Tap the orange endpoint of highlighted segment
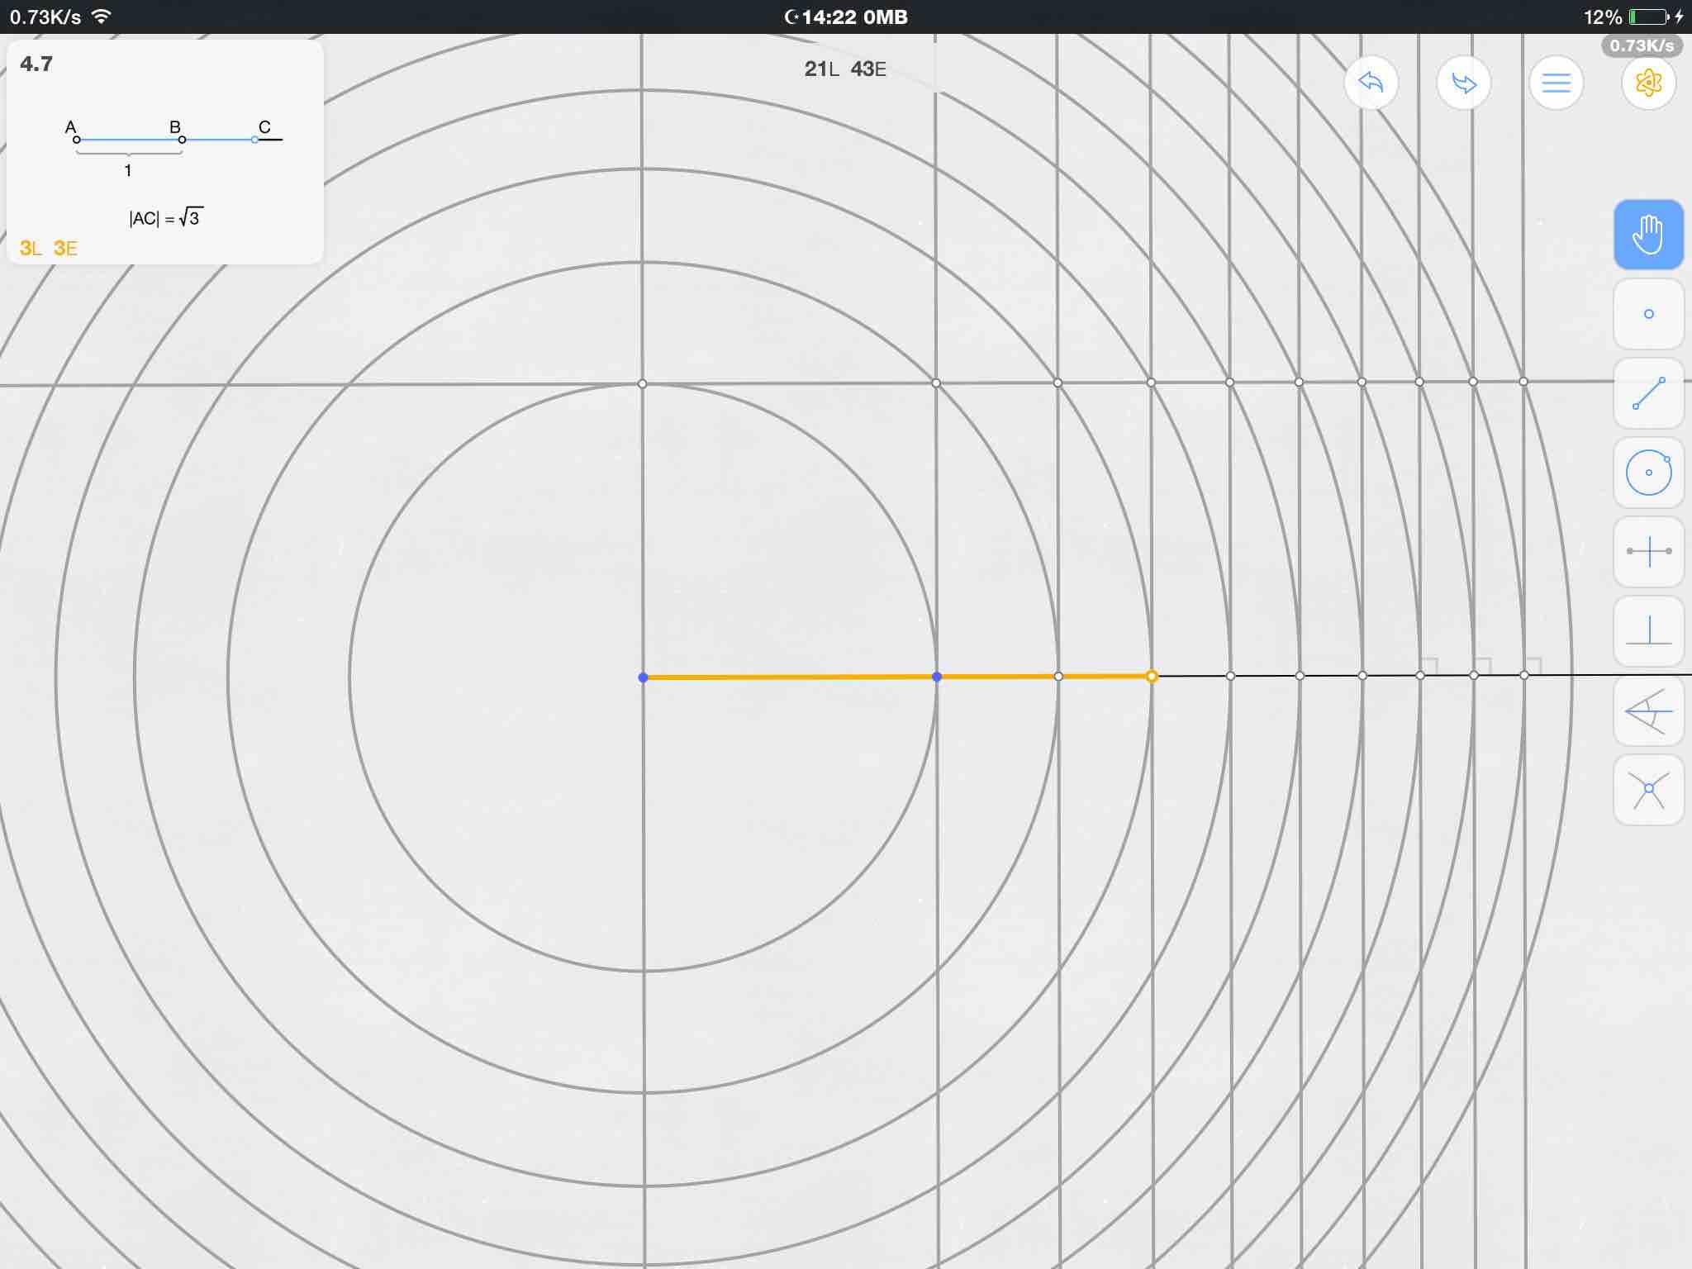 click(x=1152, y=677)
